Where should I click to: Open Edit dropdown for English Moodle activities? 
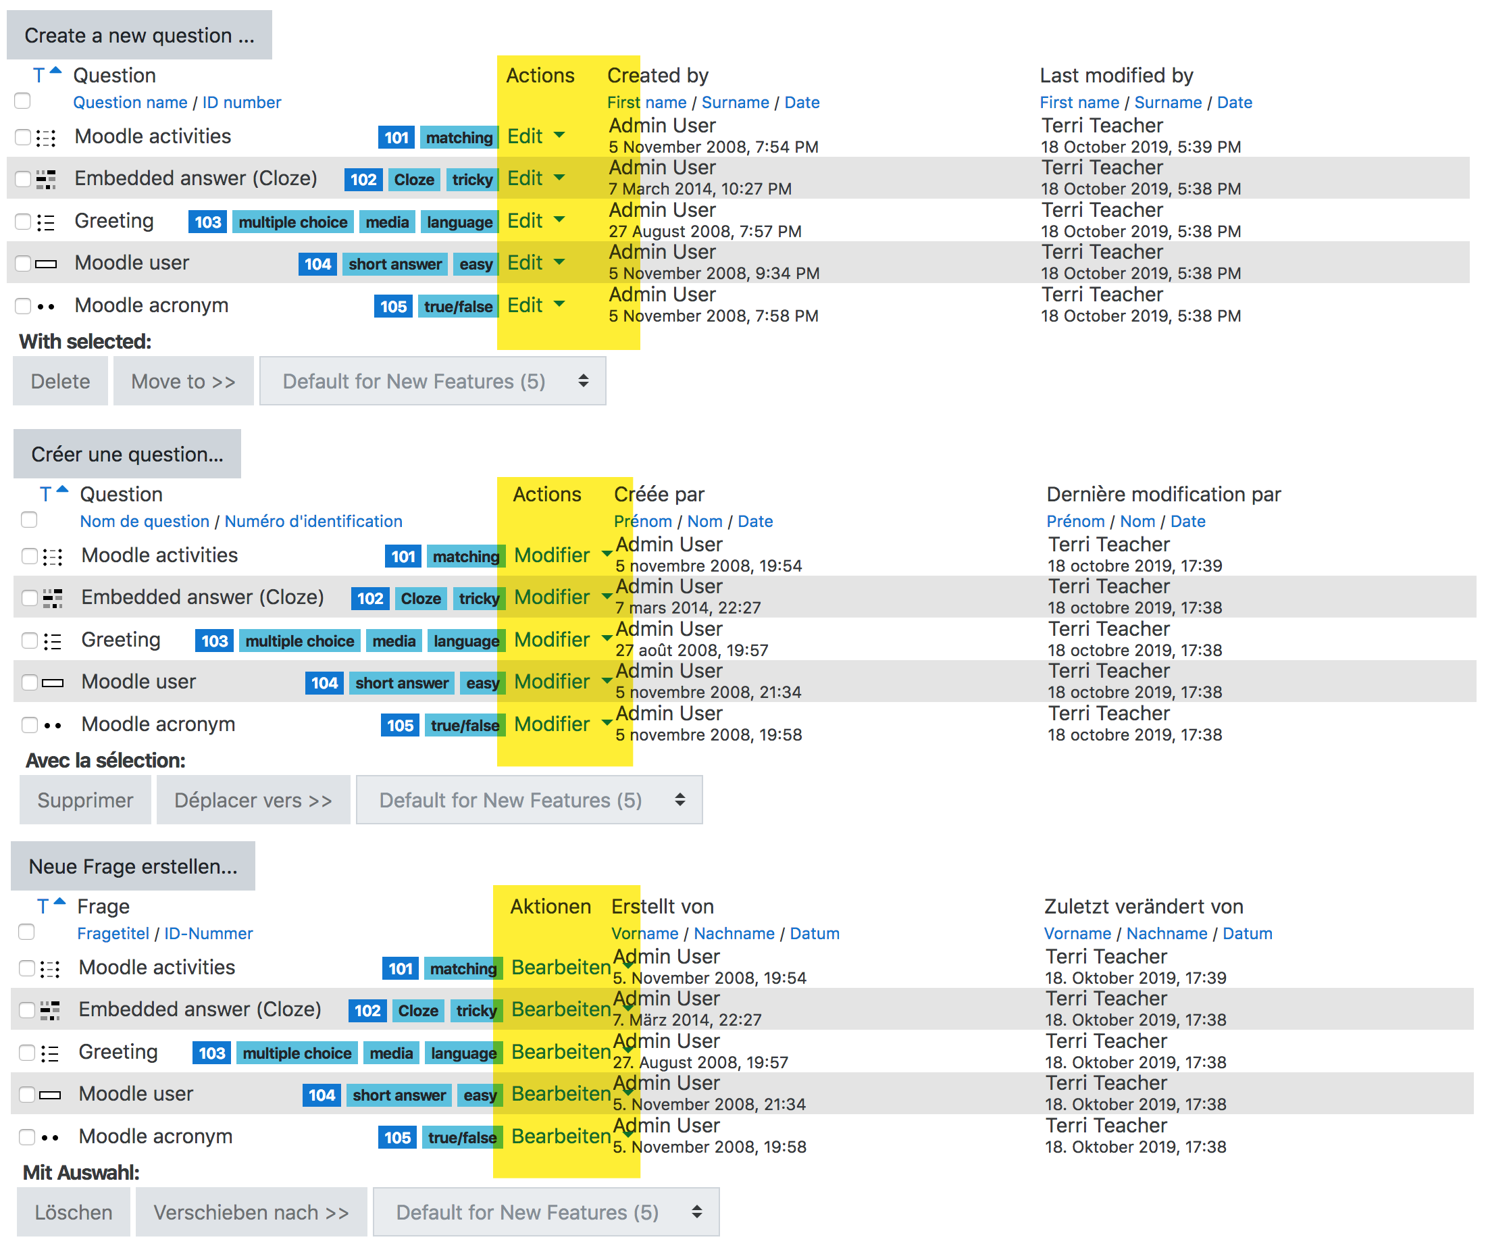(x=536, y=136)
